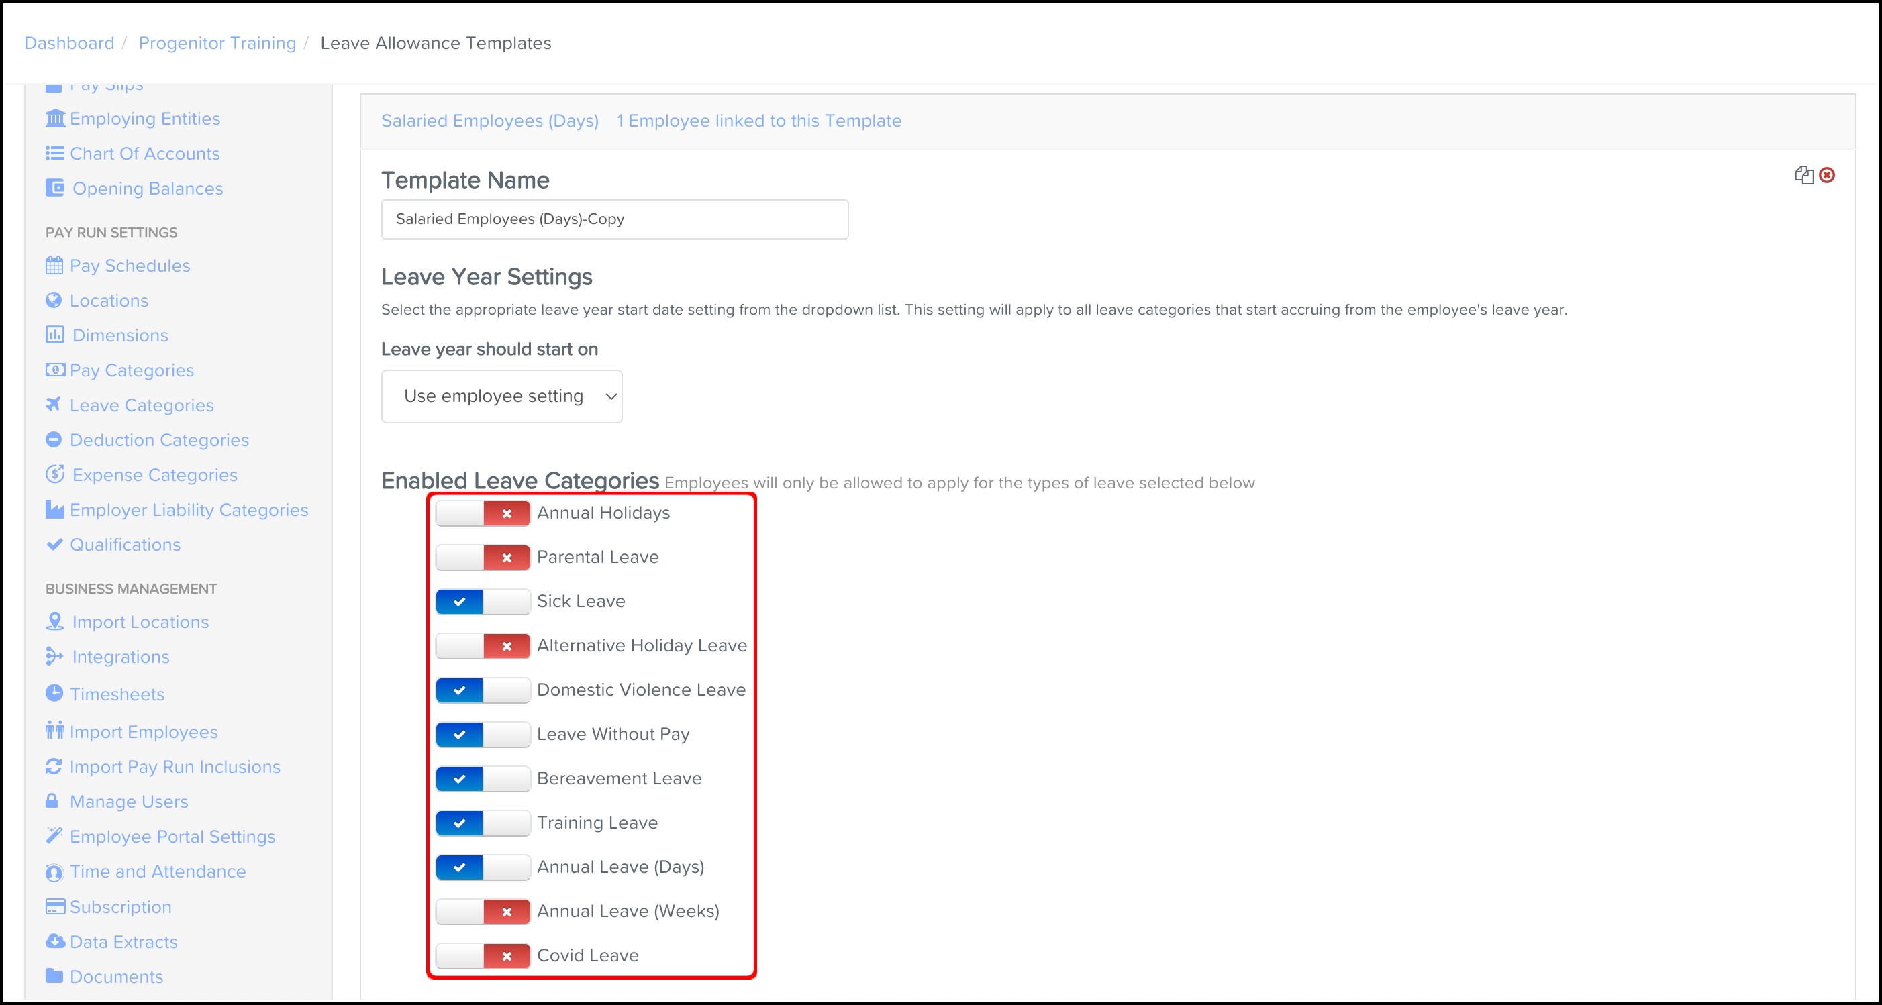This screenshot has height=1005, width=1882.
Task: Expand the Salaried Employees (Days) template header
Action: click(x=489, y=121)
